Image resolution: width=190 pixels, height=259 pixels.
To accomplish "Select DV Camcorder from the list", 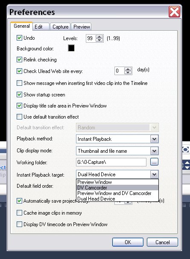I will [117, 188].
